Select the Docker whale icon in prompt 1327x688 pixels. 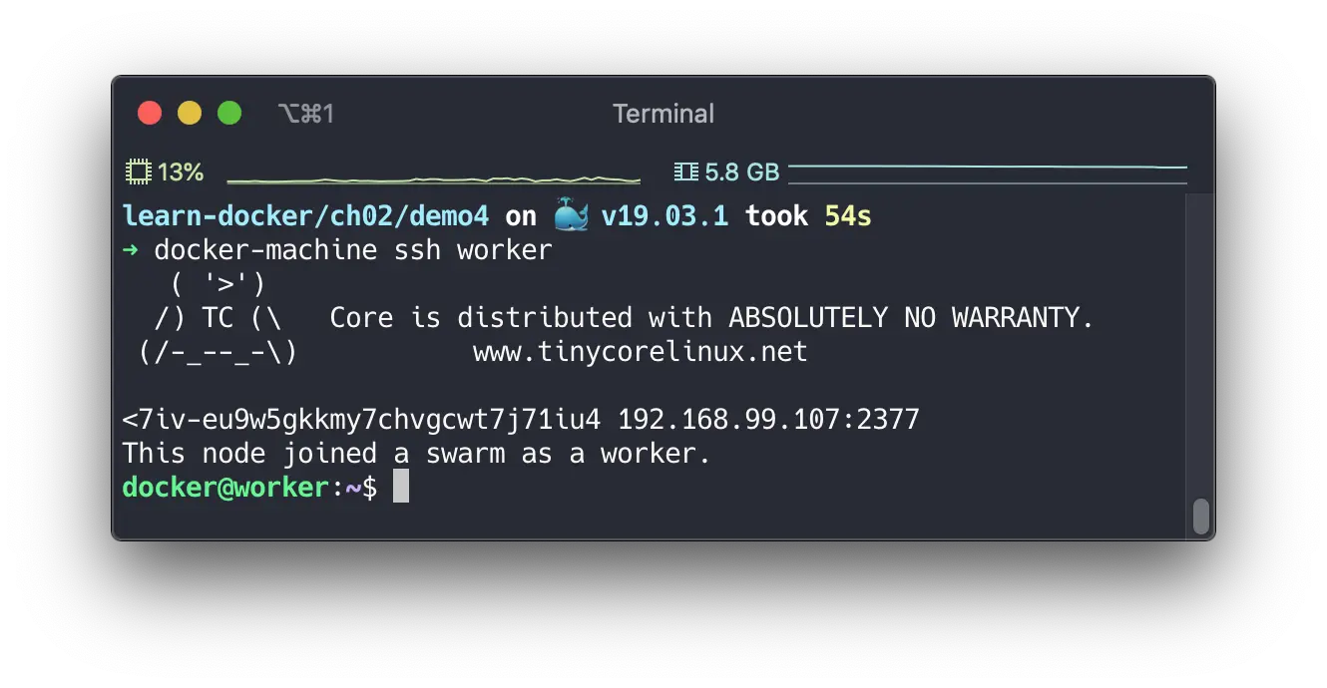(571, 214)
